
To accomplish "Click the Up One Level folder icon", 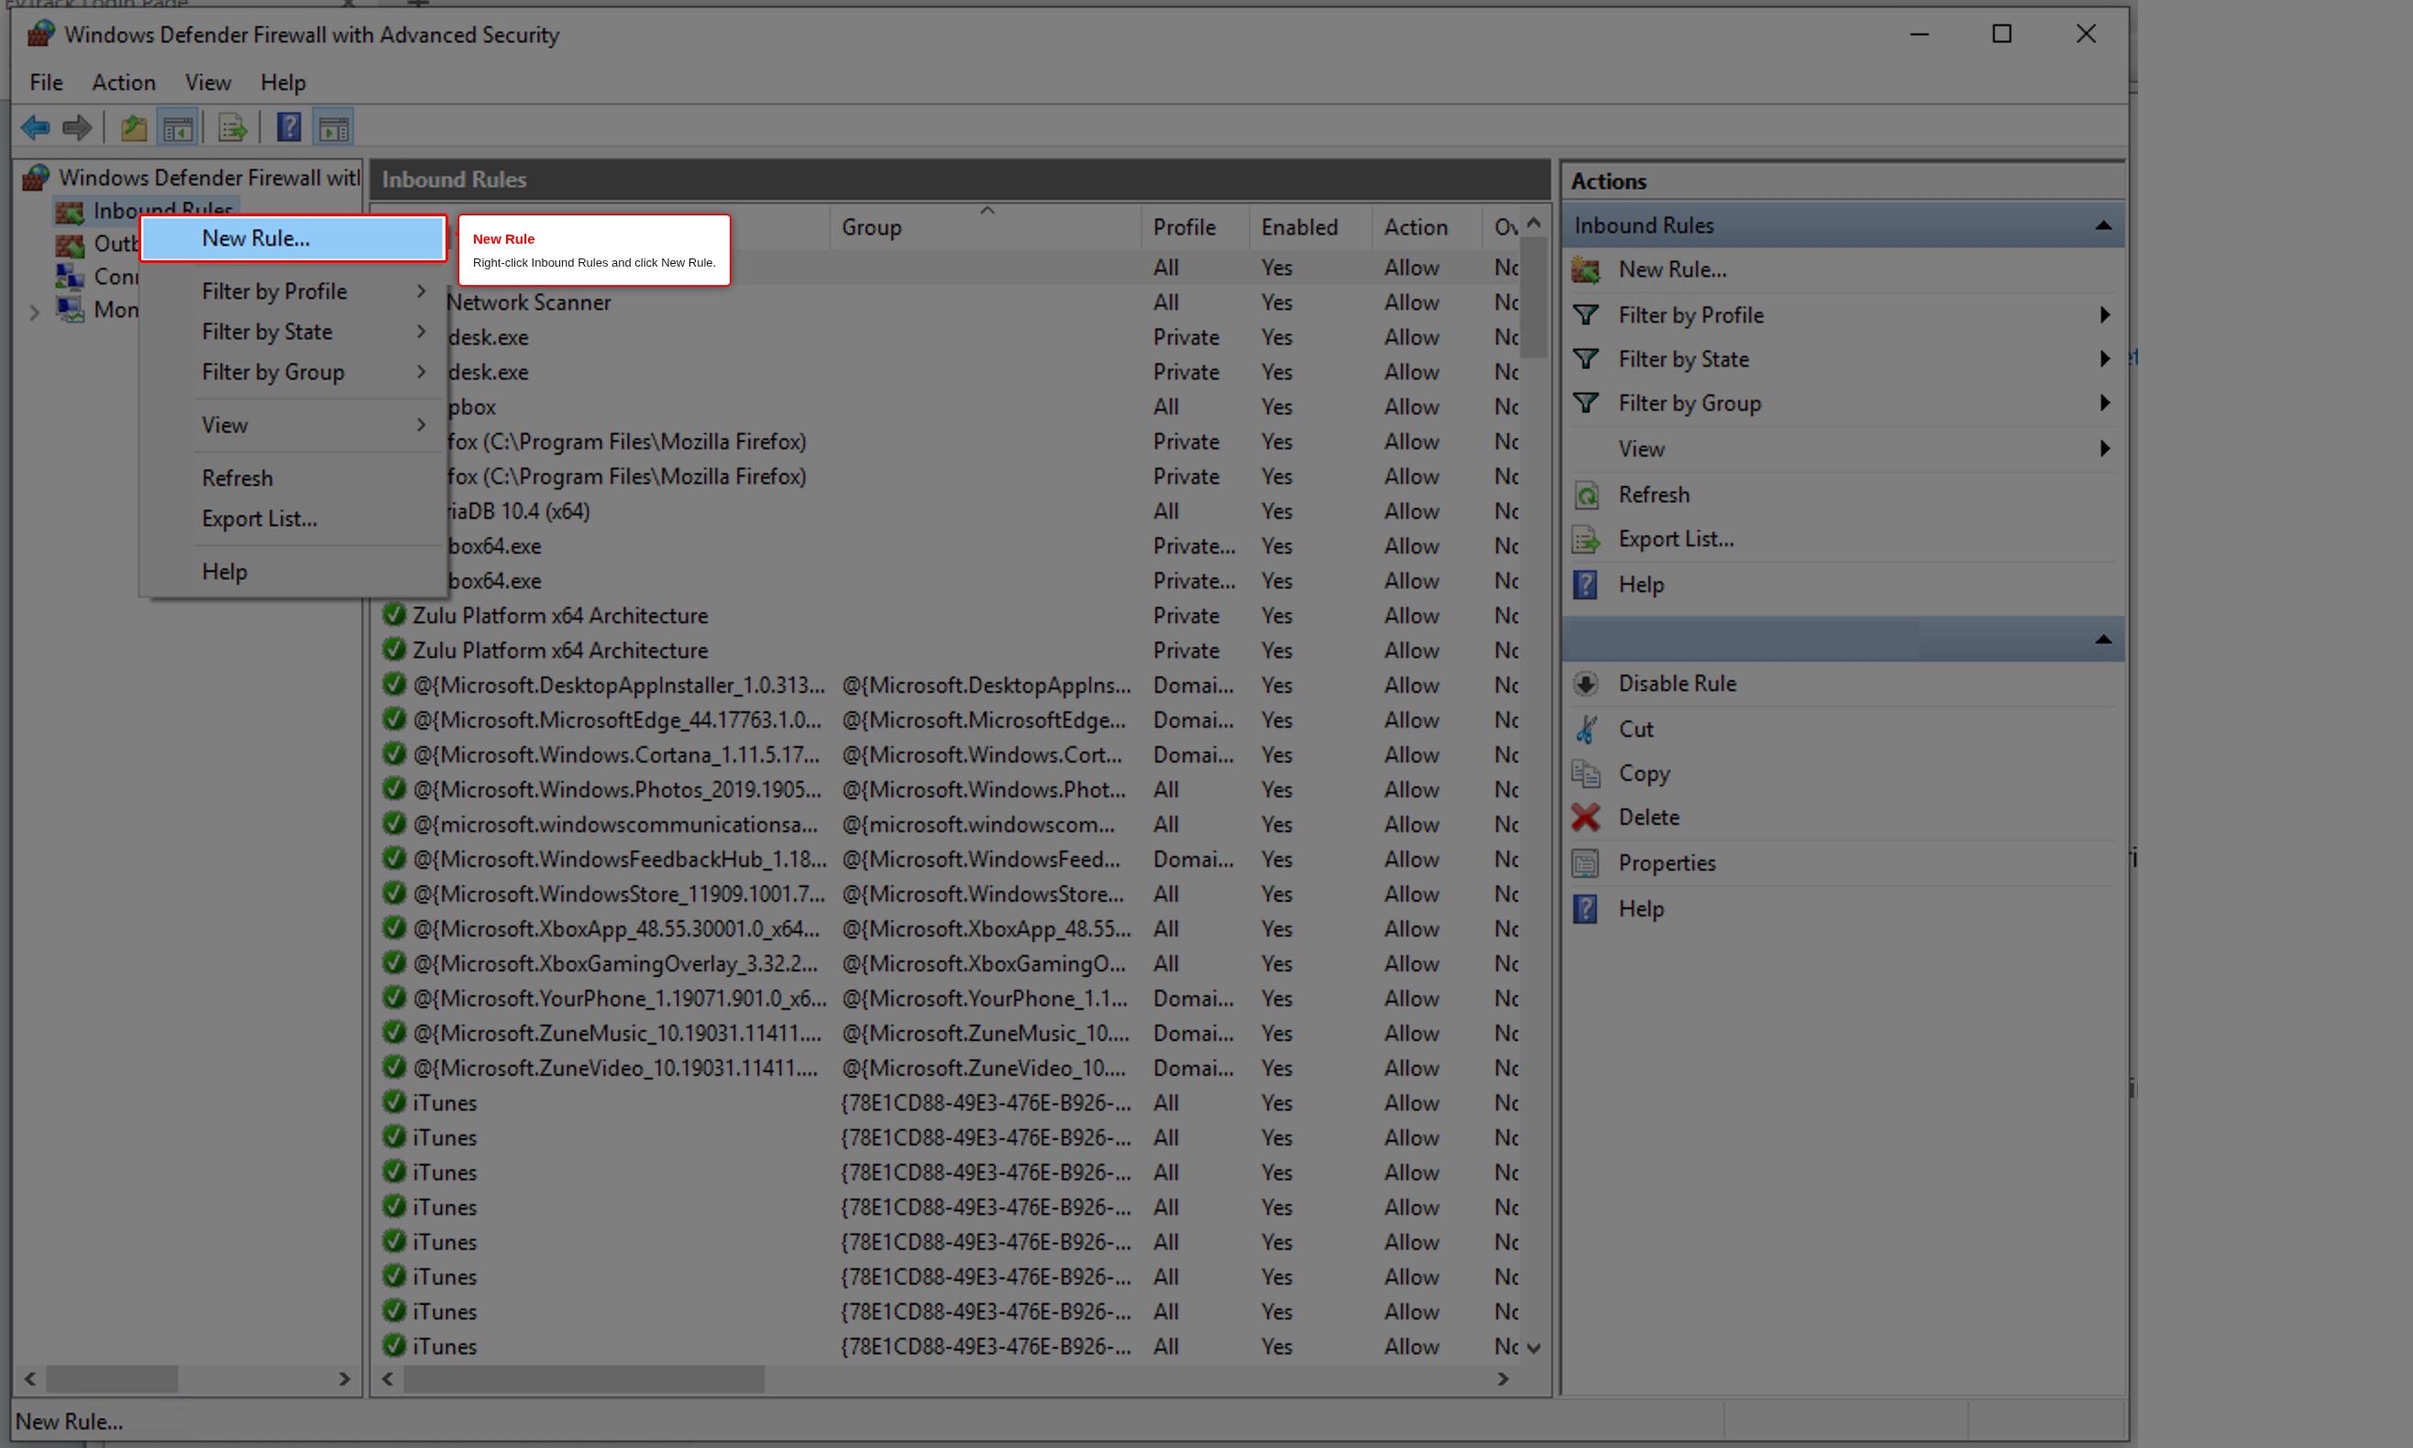I will pos(134,127).
